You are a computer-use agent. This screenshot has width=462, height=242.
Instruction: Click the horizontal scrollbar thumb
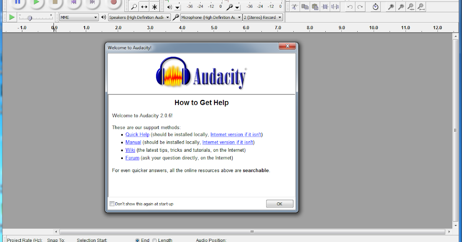click(252, 232)
